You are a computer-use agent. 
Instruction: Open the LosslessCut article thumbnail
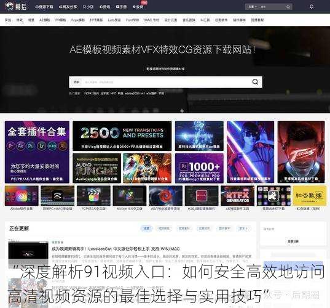click(28, 254)
